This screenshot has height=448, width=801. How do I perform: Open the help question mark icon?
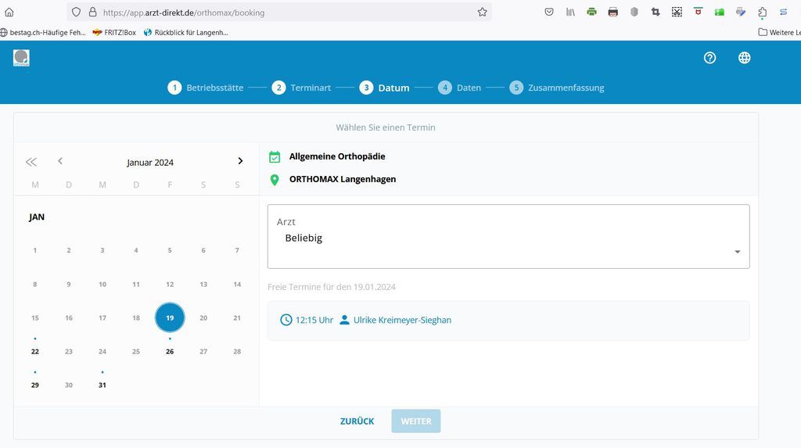709,58
